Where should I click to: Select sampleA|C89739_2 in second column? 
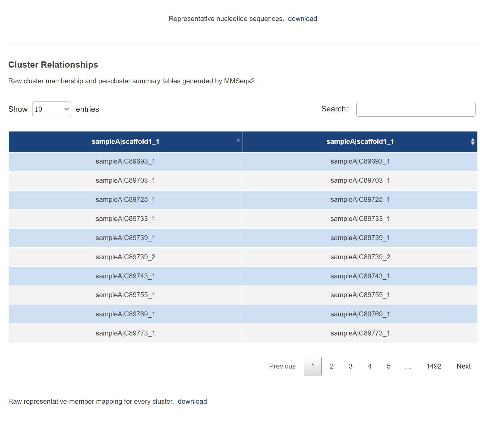click(360, 257)
